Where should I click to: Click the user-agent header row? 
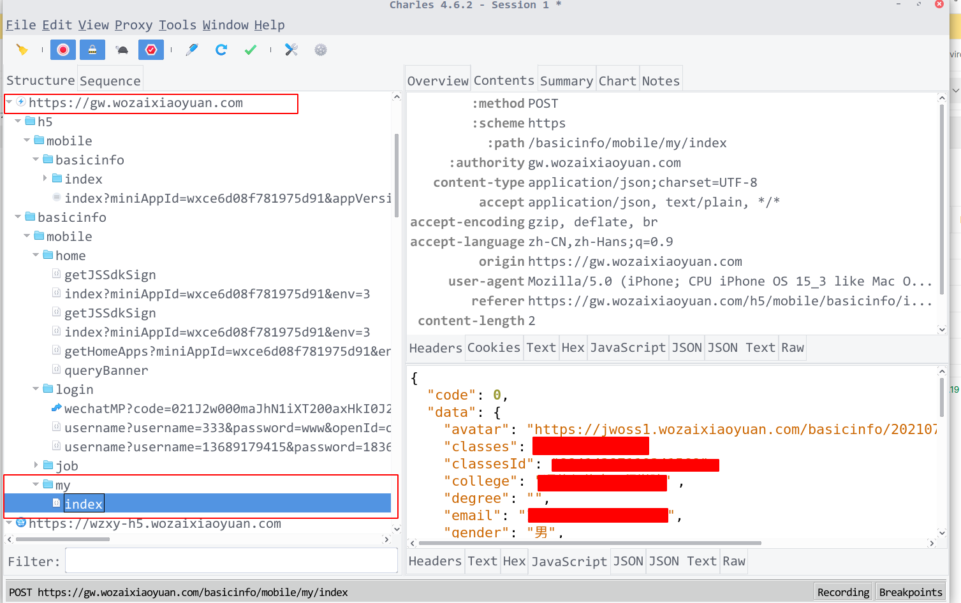click(x=671, y=281)
